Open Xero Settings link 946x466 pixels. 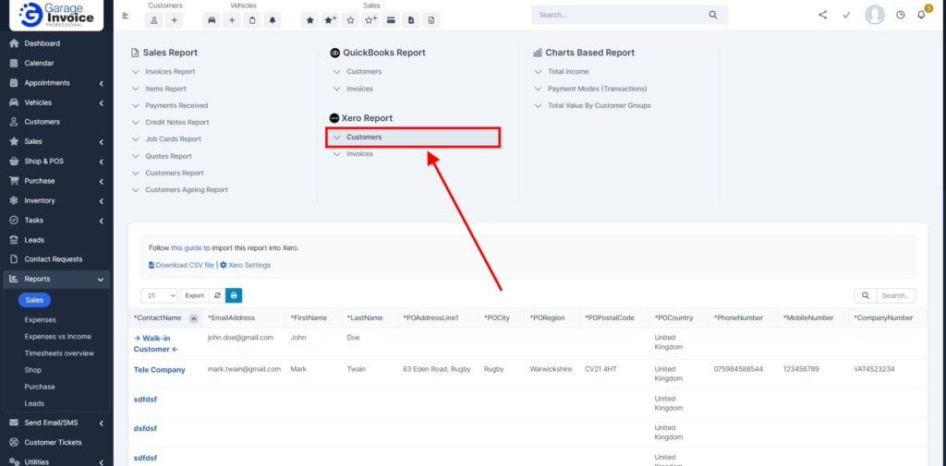coord(245,265)
